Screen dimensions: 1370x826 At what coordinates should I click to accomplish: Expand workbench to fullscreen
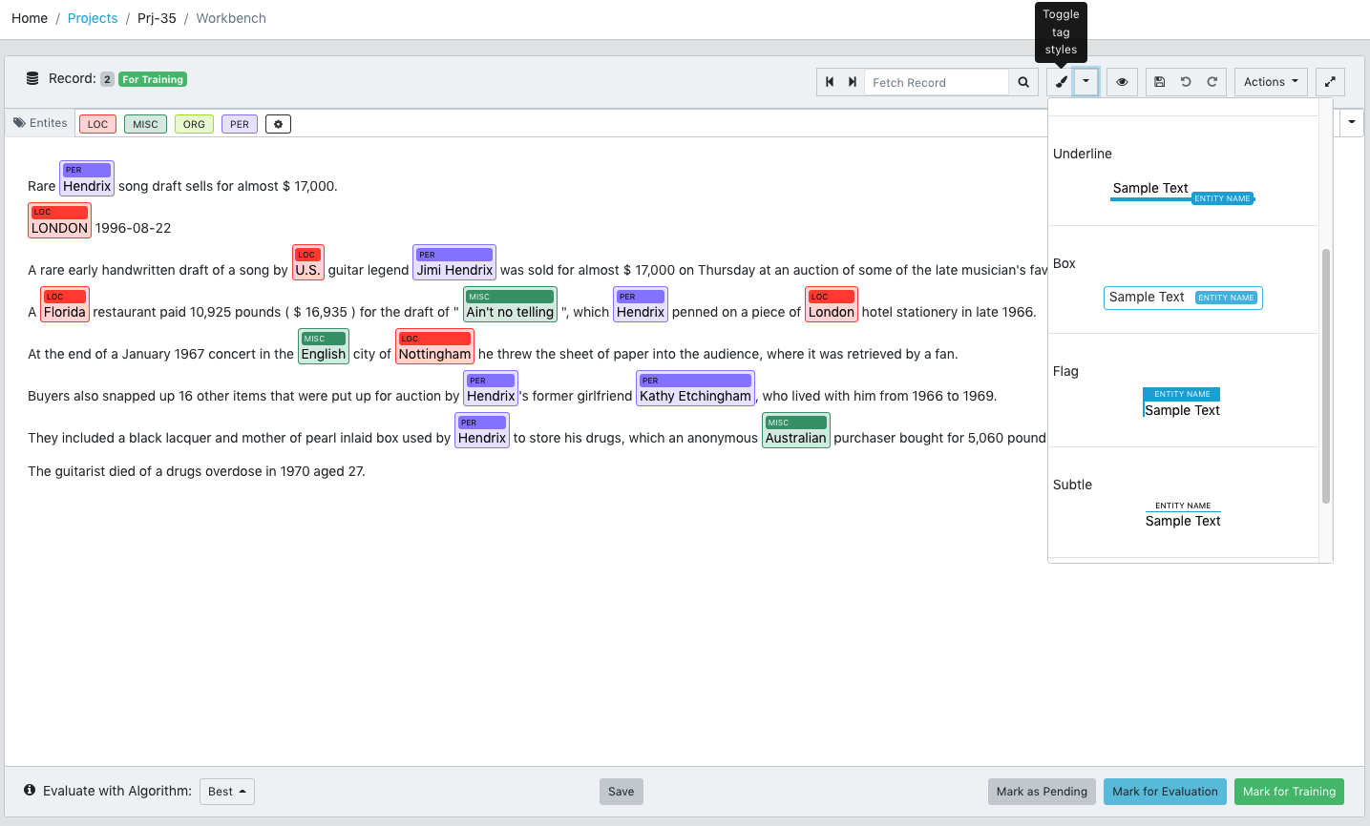[1330, 82]
